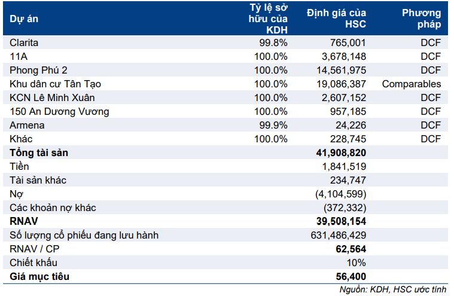Select the 'Phương pháp' column header
This screenshot has width=454, height=296.
click(421, 19)
